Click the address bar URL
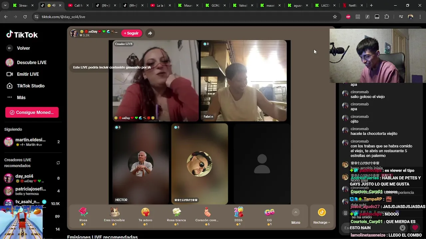 (63, 17)
